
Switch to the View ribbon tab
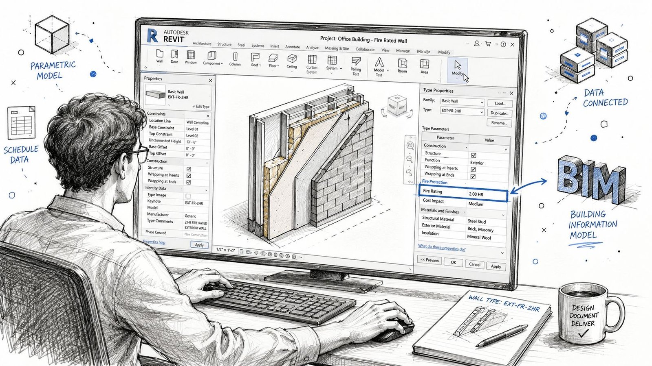pyautogui.click(x=385, y=50)
